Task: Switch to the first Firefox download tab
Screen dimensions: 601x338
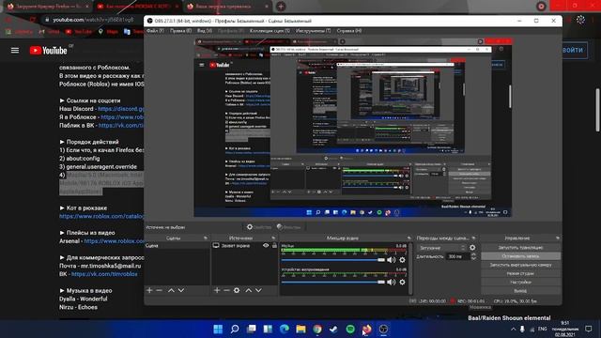Action: (x=48, y=7)
